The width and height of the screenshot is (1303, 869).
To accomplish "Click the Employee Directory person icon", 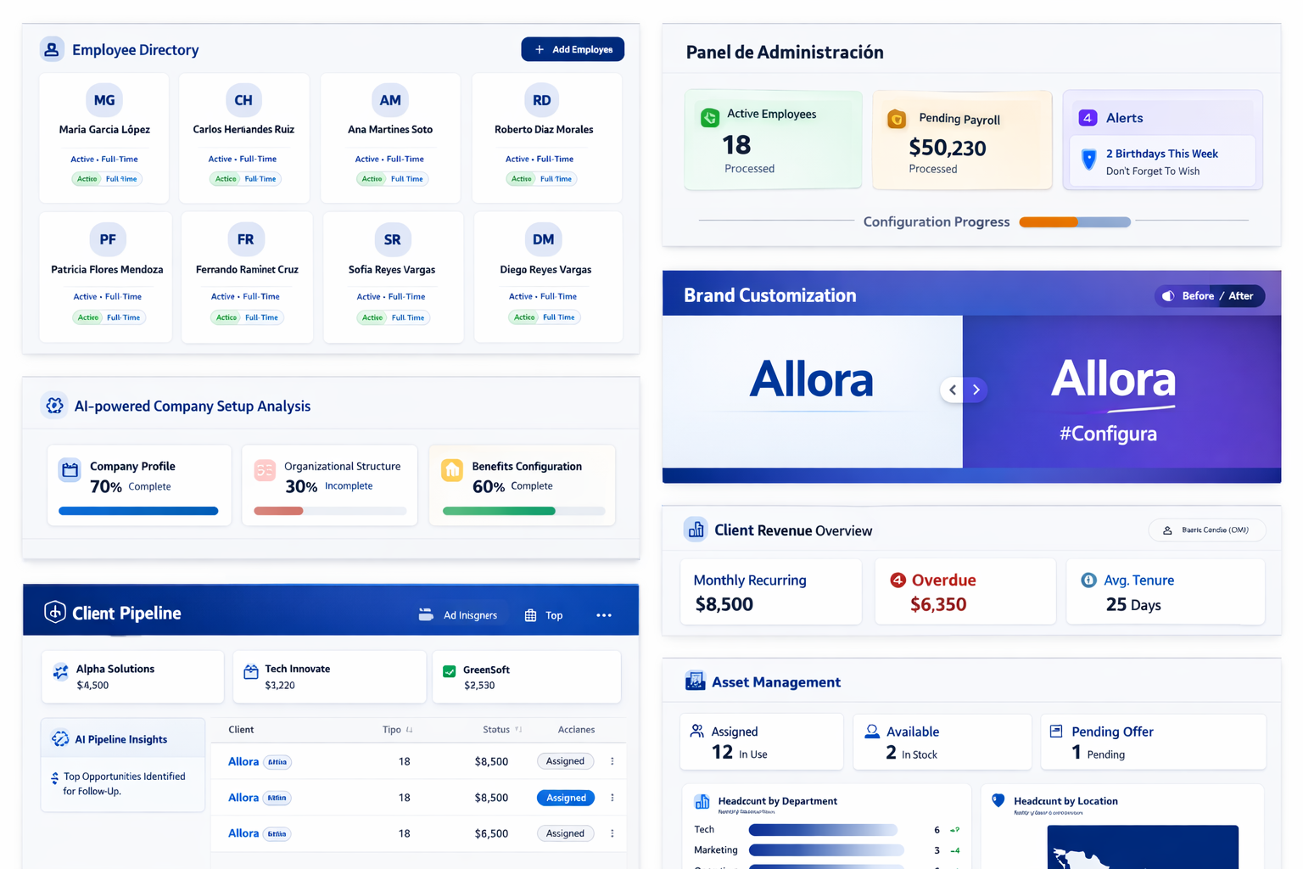I will click(x=52, y=48).
